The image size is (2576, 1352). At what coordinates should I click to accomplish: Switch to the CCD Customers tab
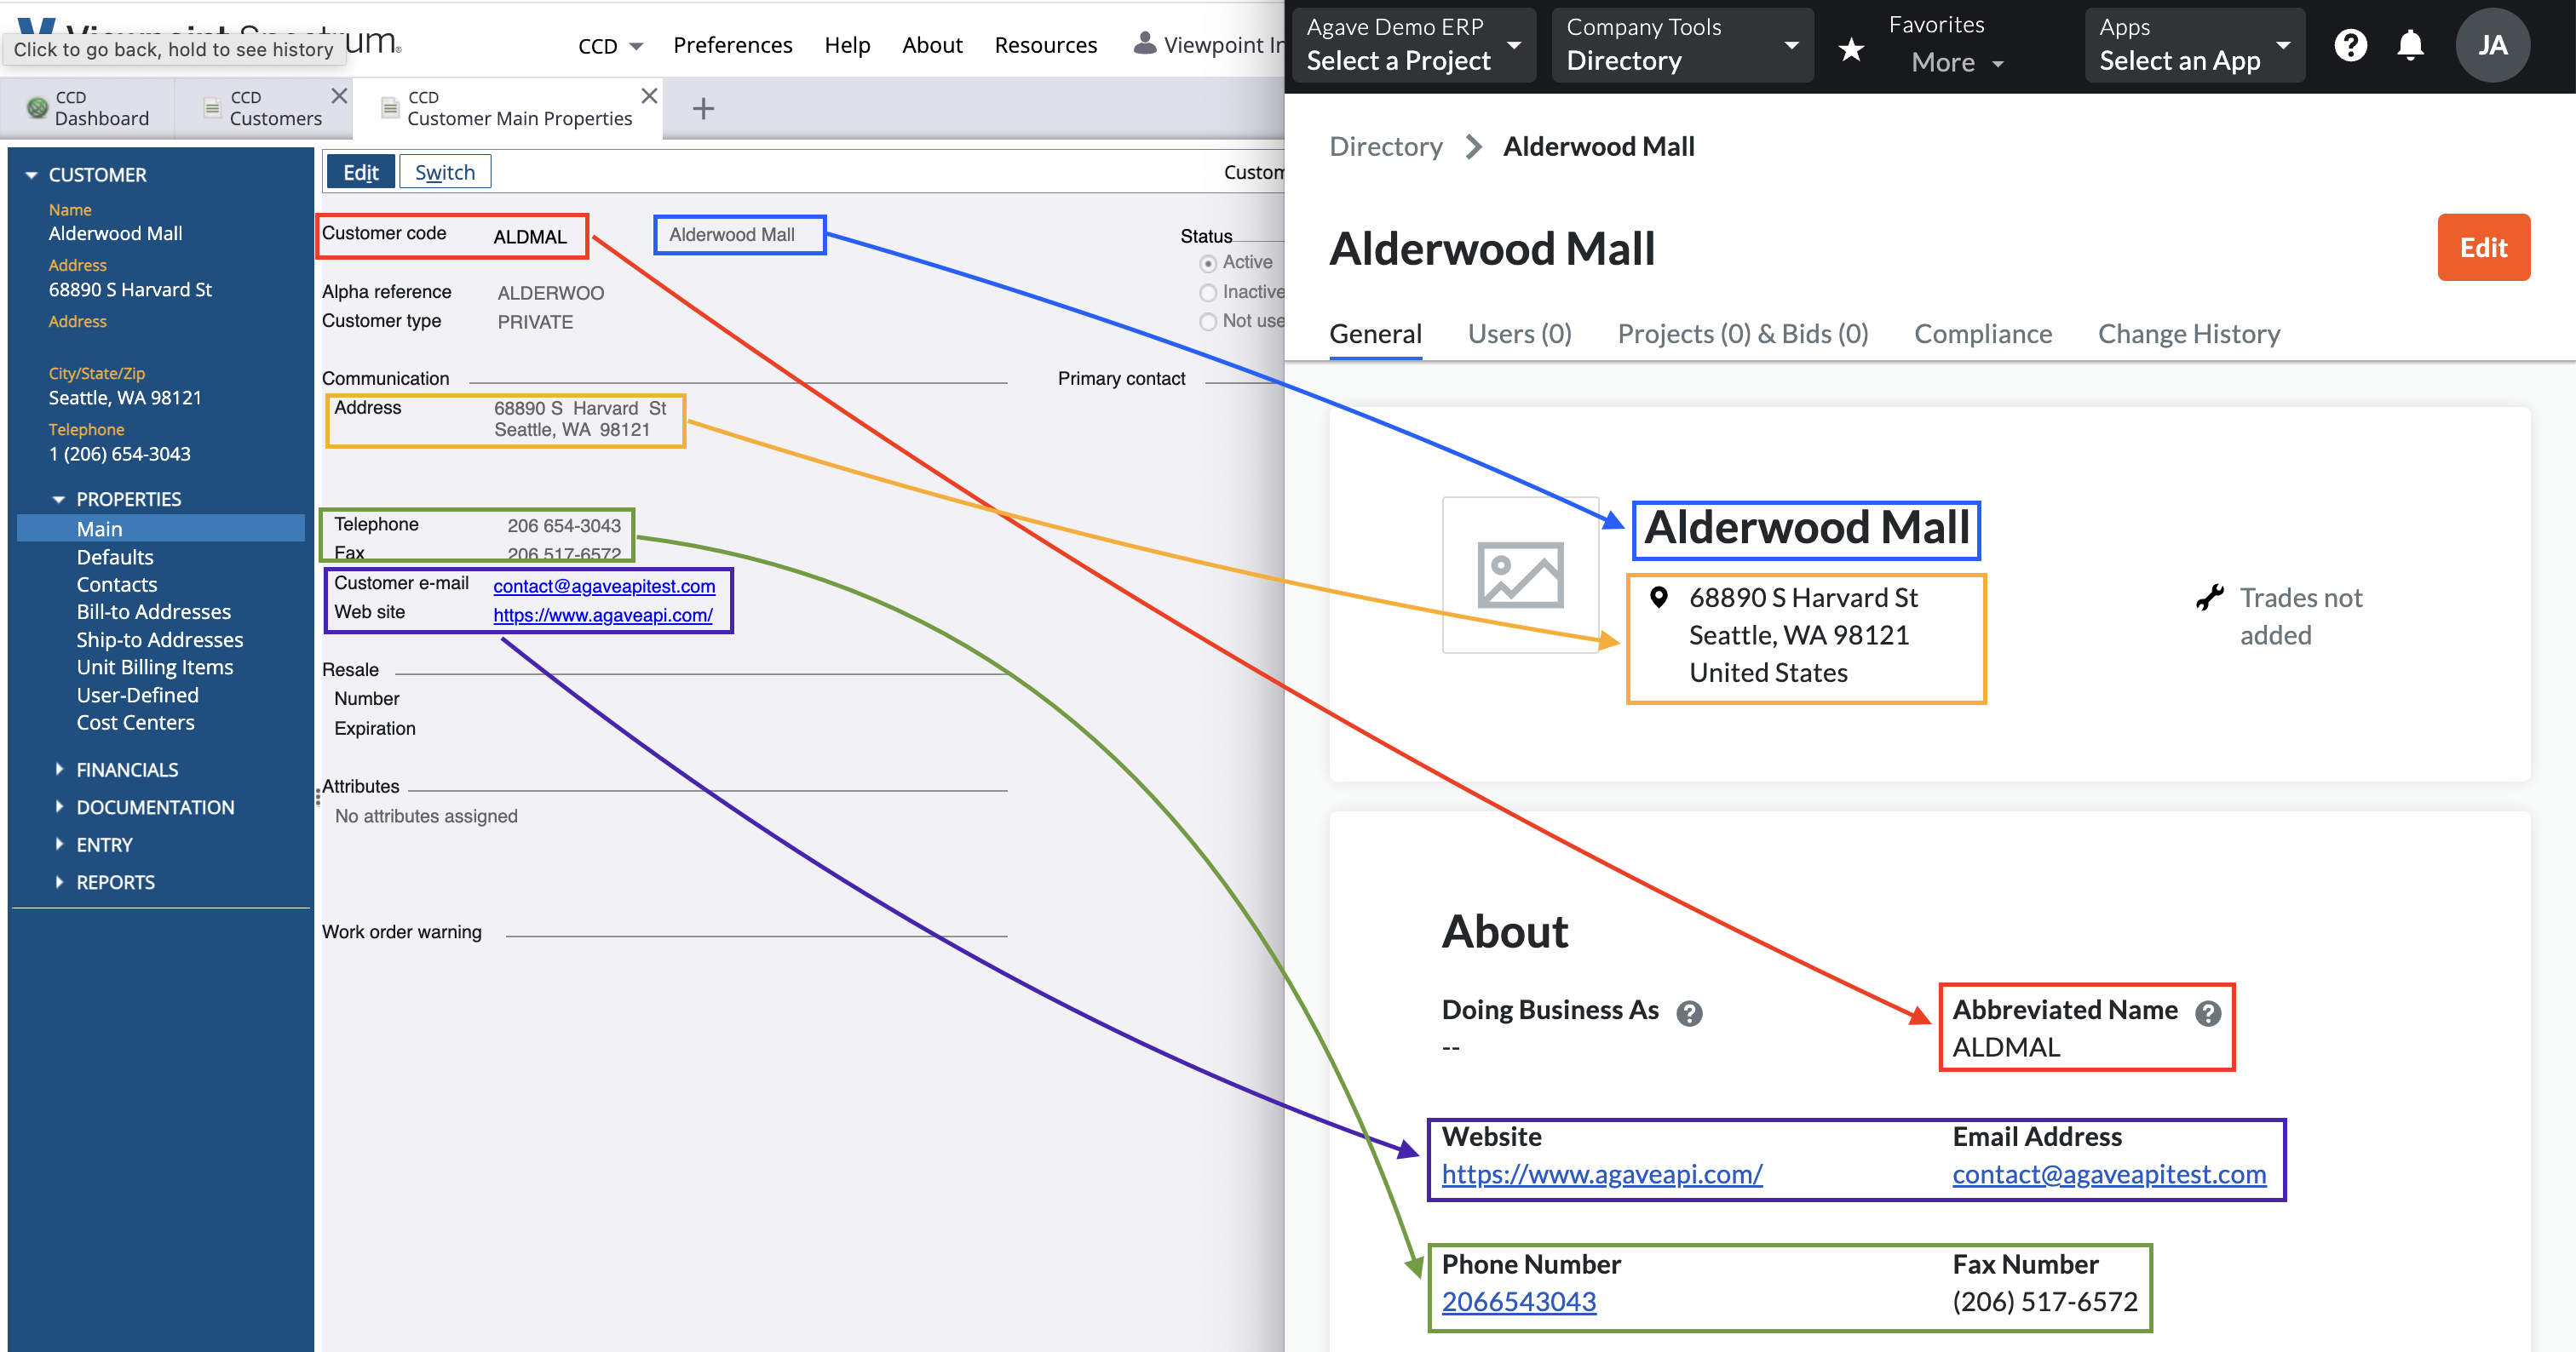point(264,108)
